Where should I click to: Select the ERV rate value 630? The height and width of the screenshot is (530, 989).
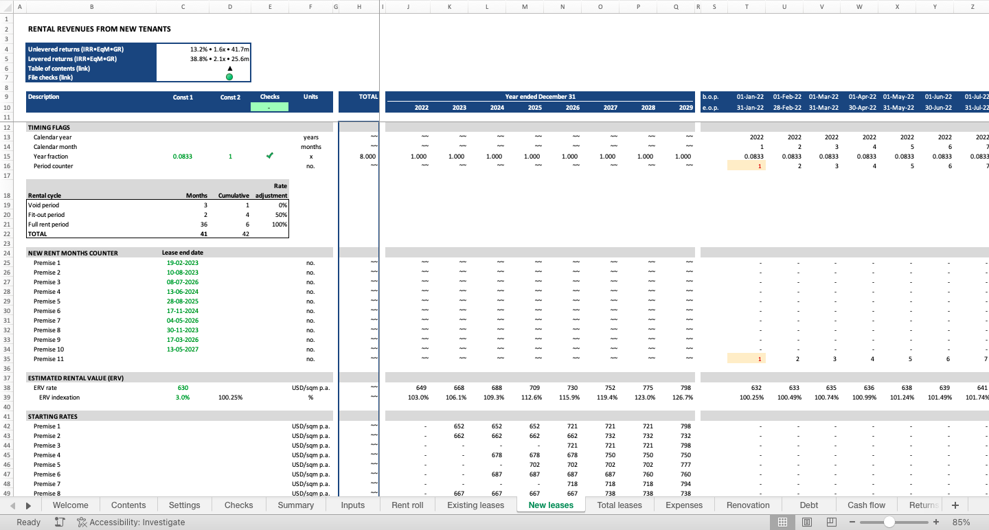(183, 388)
